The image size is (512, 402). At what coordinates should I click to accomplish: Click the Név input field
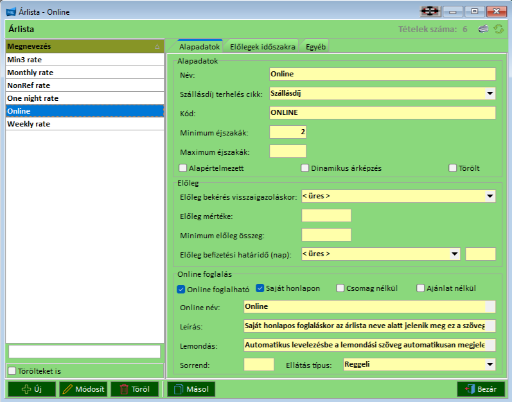click(382, 74)
